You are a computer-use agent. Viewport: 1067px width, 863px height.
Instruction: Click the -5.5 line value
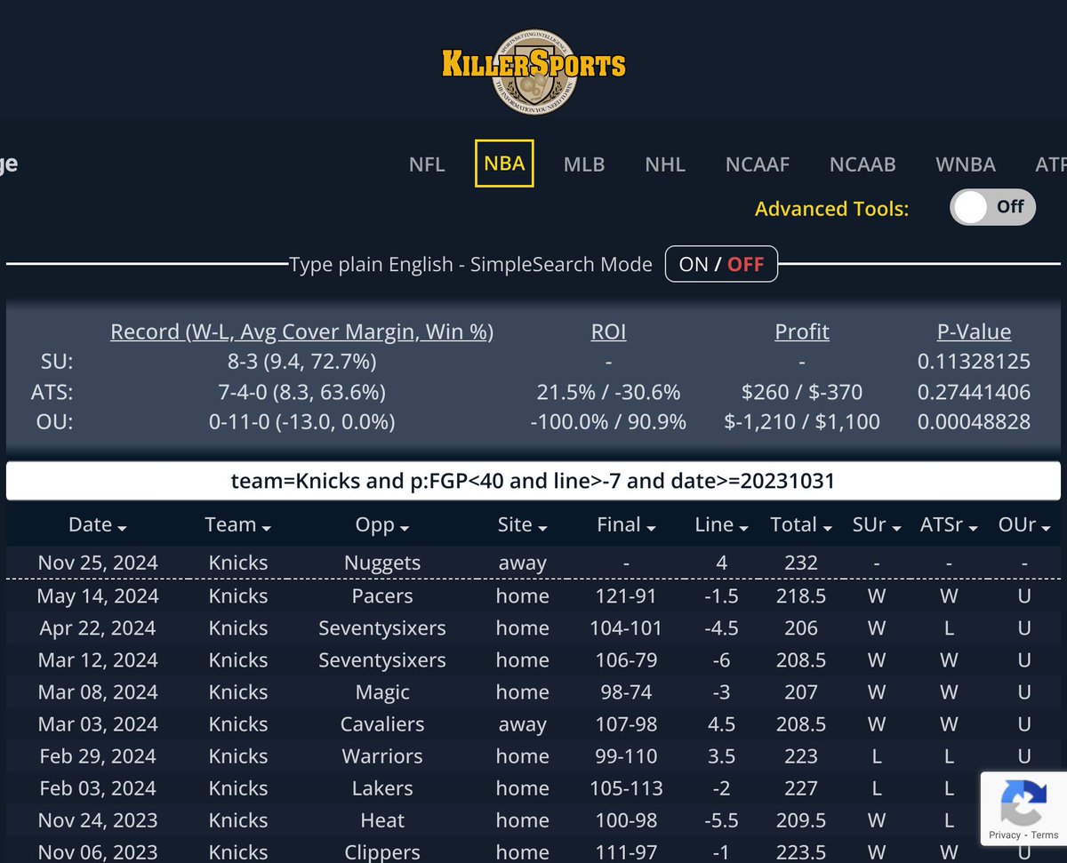click(721, 819)
